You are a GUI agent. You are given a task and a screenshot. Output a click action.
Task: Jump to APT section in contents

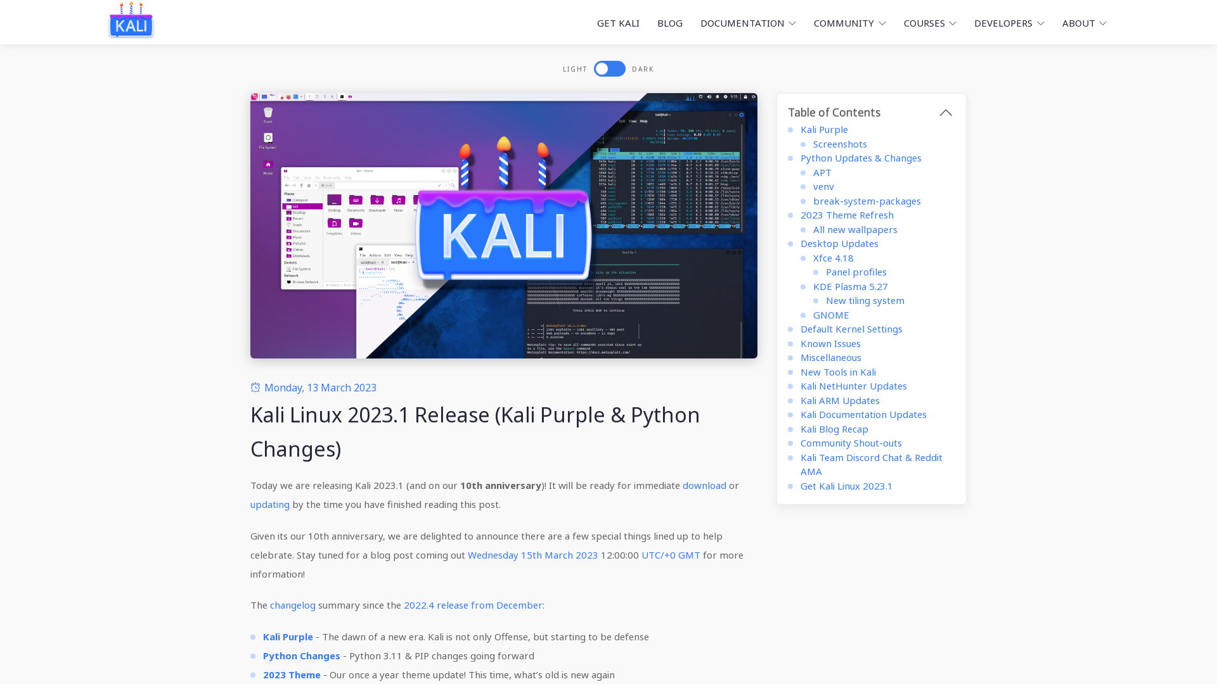click(x=822, y=172)
